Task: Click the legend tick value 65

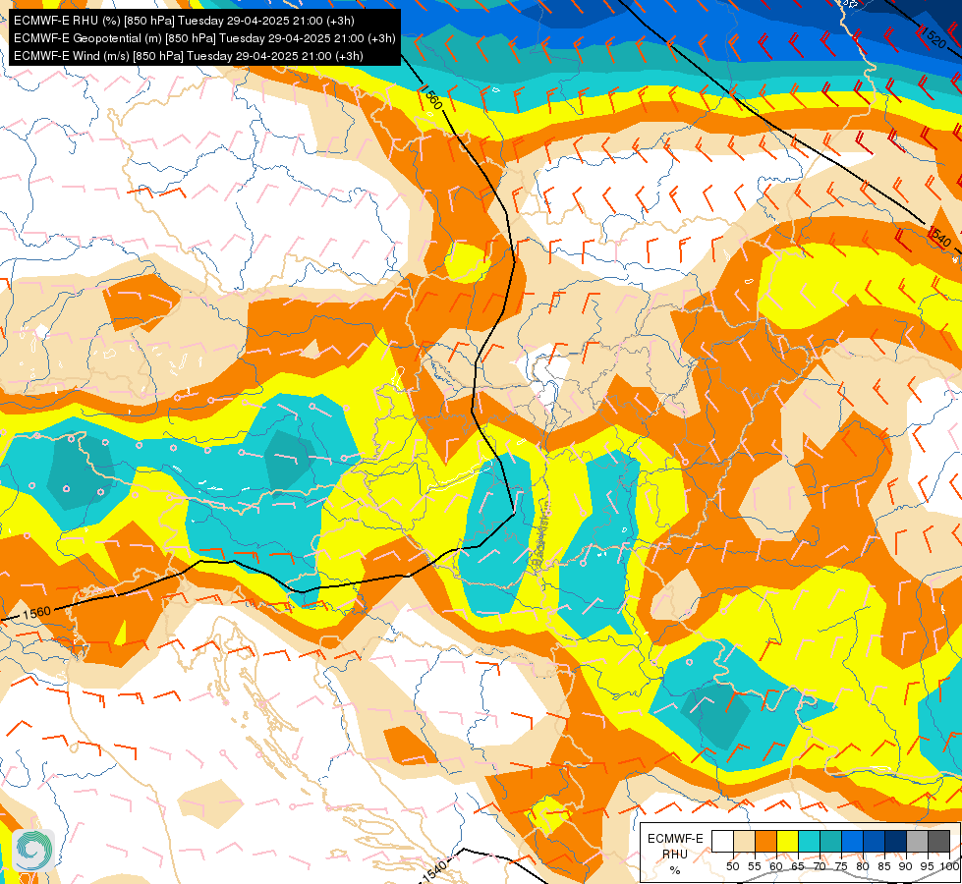Action: (798, 866)
